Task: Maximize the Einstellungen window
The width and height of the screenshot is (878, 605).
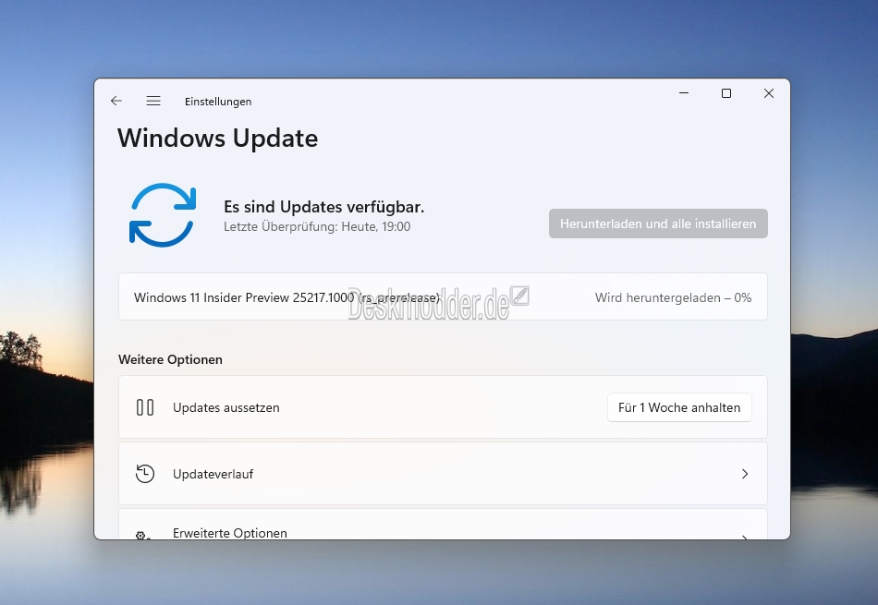Action: click(x=726, y=93)
